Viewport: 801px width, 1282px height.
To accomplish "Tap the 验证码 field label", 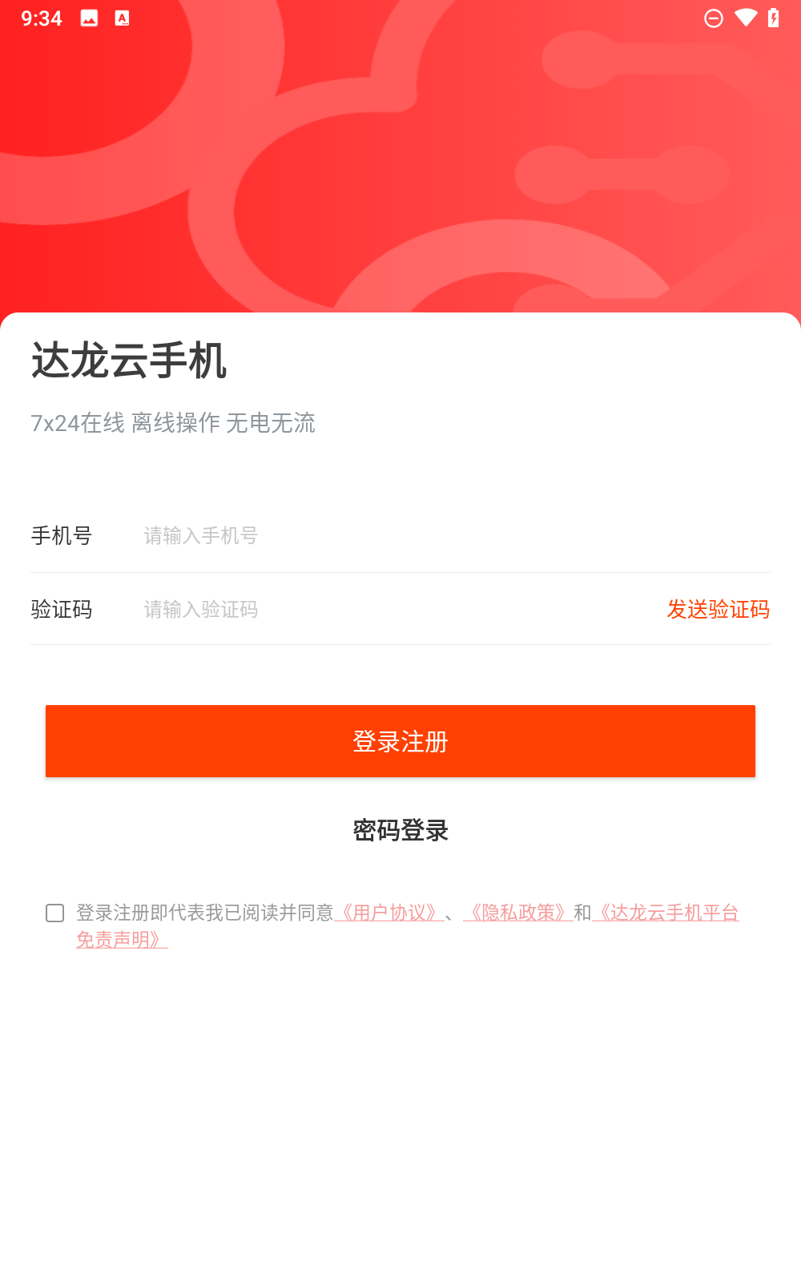I will click(x=62, y=610).
